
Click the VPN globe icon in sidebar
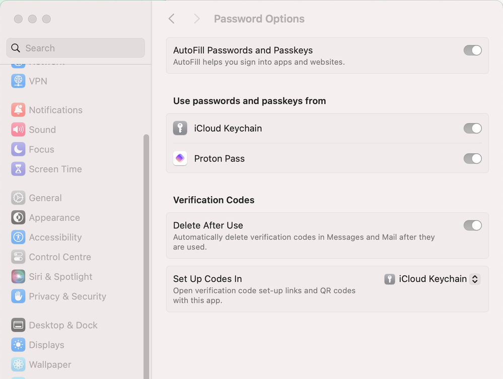pos(18,81)
